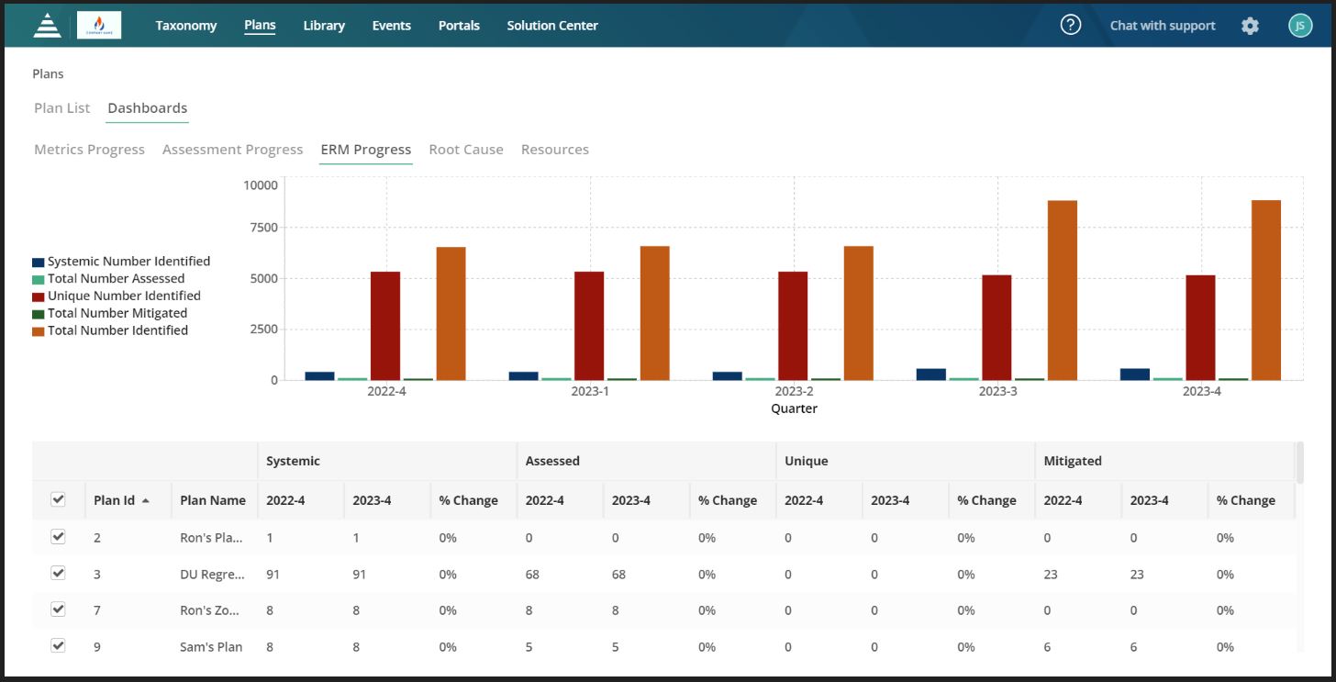Uncheck the select-all checkbox in table header
This screenshot has width=1336, height=682.
click(x=58, y=499)
